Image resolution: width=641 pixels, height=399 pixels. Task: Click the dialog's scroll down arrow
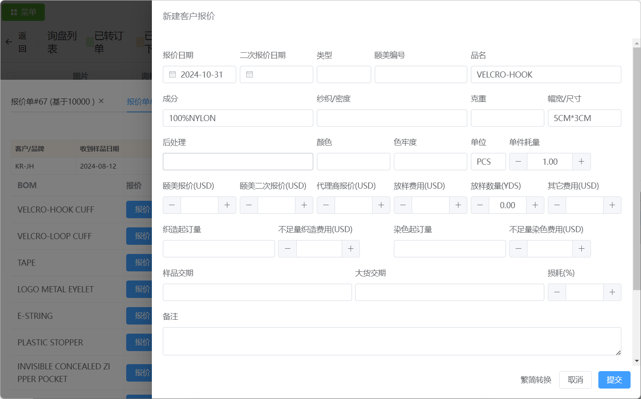[637, 361]
